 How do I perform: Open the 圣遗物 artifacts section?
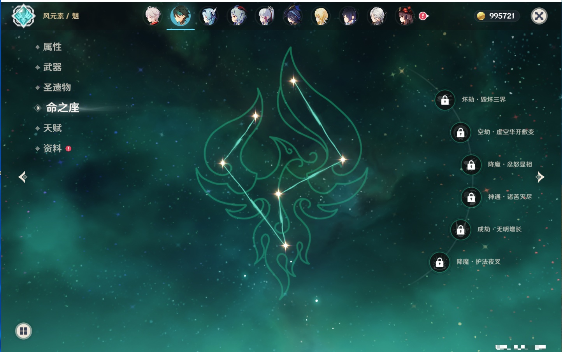click(57, 88)
